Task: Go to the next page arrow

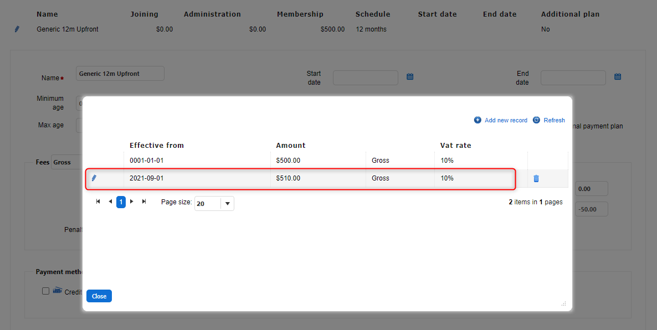Action: tap(132, 202)
